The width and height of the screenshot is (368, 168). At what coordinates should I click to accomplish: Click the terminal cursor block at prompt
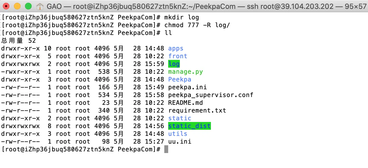pyautogui.click(x=166, y=149)
